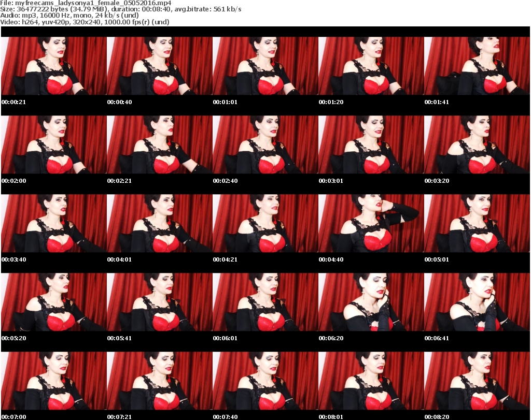Viewport: 531px width, 420px height.
Task: Select the thumbnail frame at 00:02:00
Action: tap(54, 144)
